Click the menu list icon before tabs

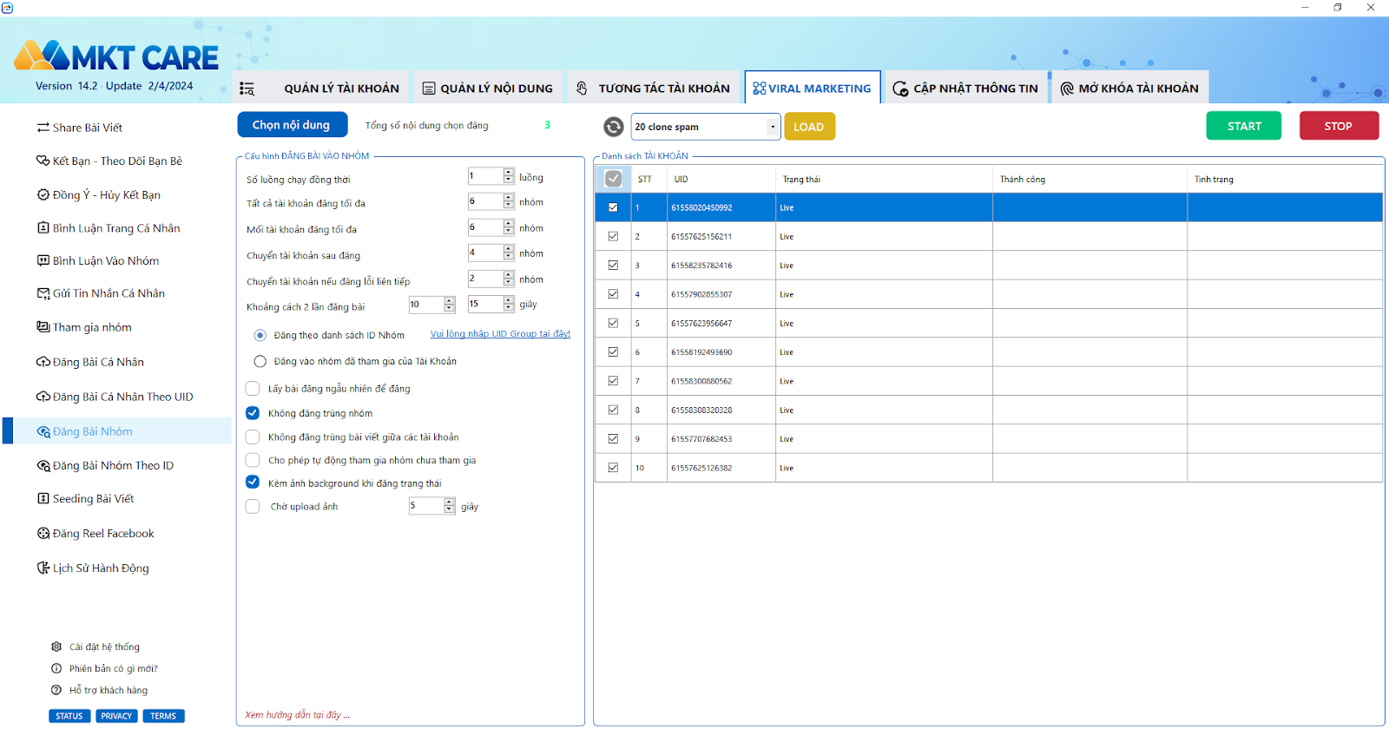coord(247,89)
